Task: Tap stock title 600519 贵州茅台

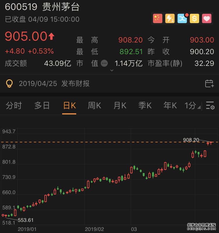Action: 42,7
